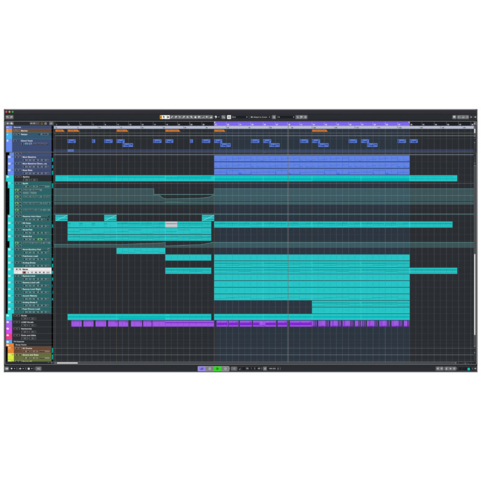Screen dimensions: 481x481
Task: Select the Play speaker tool
Action: pos(207,117)
